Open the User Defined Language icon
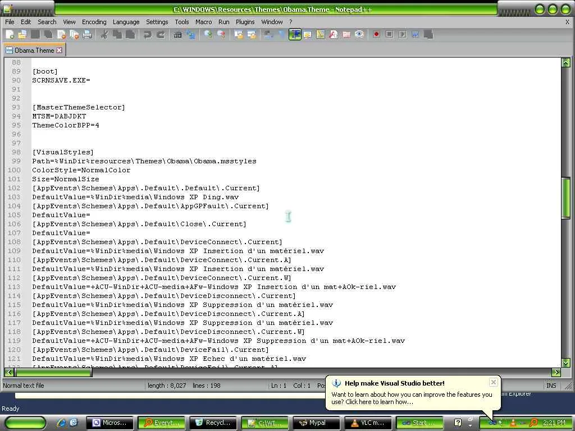Image resolution: width=575 pixels, height=431 pixels. click(x=307, y=34)
